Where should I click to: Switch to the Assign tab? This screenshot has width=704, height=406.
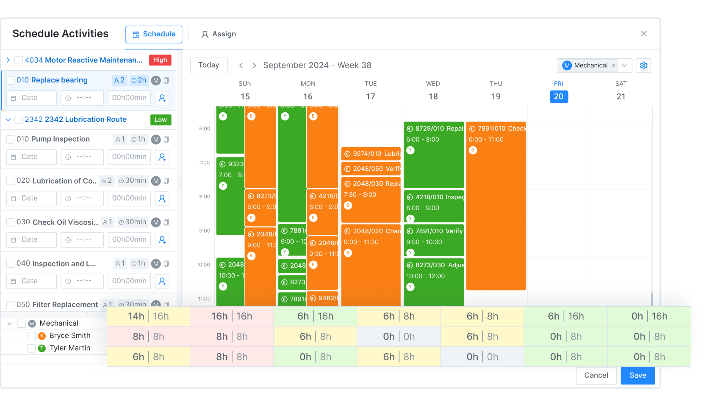coord(219,34)
